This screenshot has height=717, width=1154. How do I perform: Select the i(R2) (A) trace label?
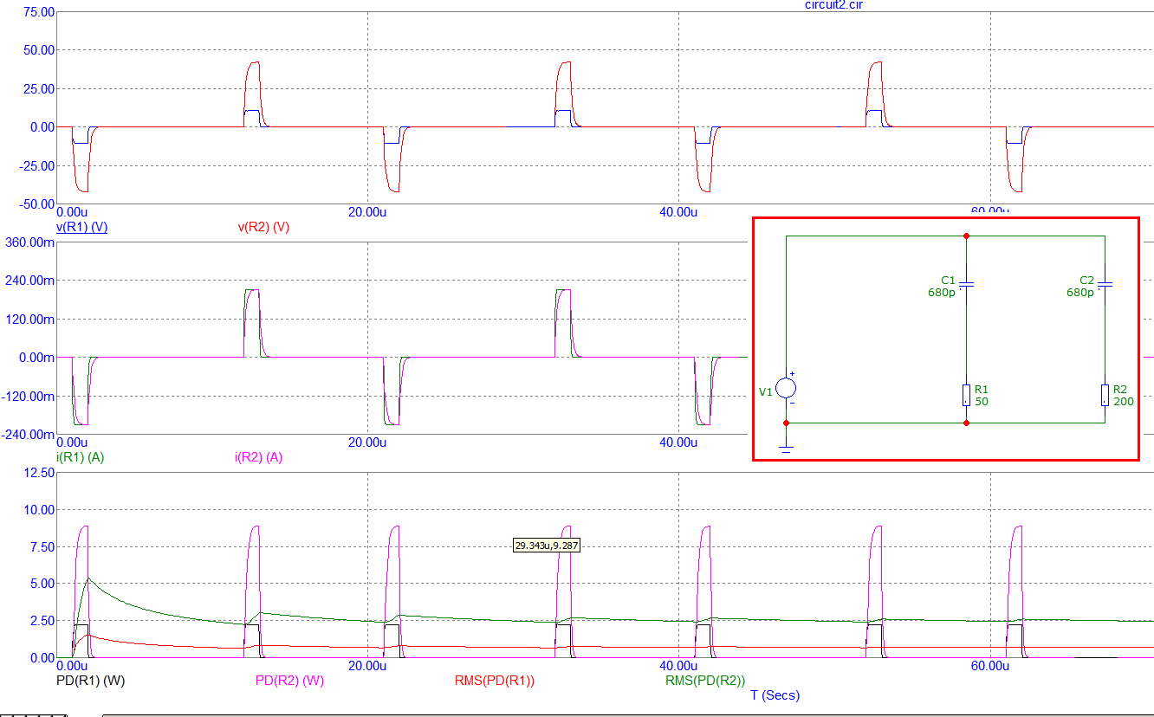tap(259, 457)
